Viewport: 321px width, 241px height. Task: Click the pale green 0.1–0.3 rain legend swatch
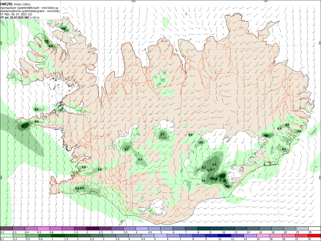pos(7,236)
